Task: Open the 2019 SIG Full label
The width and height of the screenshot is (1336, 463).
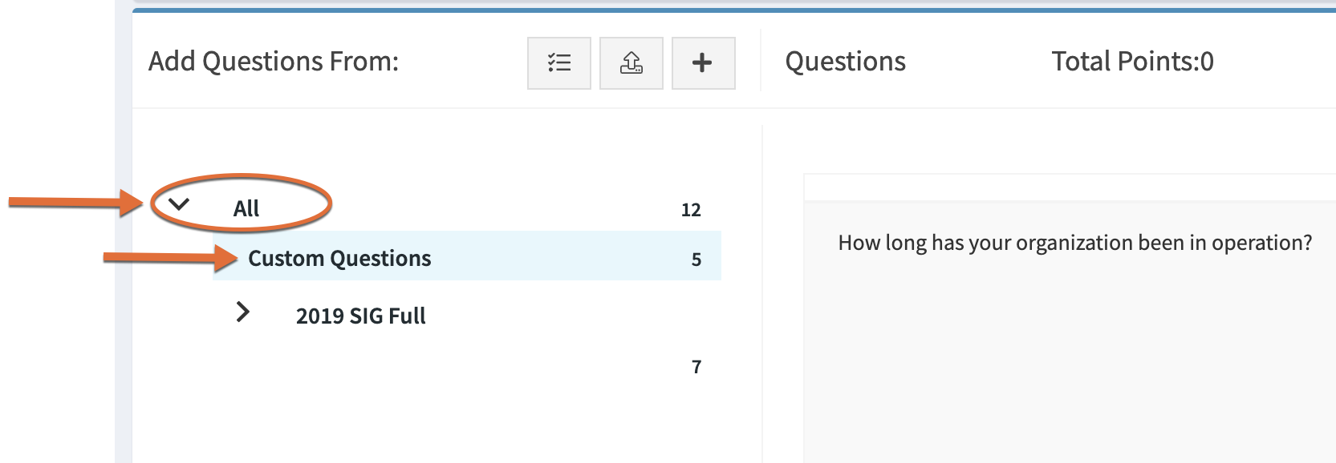Action: (x=361, y=316)
